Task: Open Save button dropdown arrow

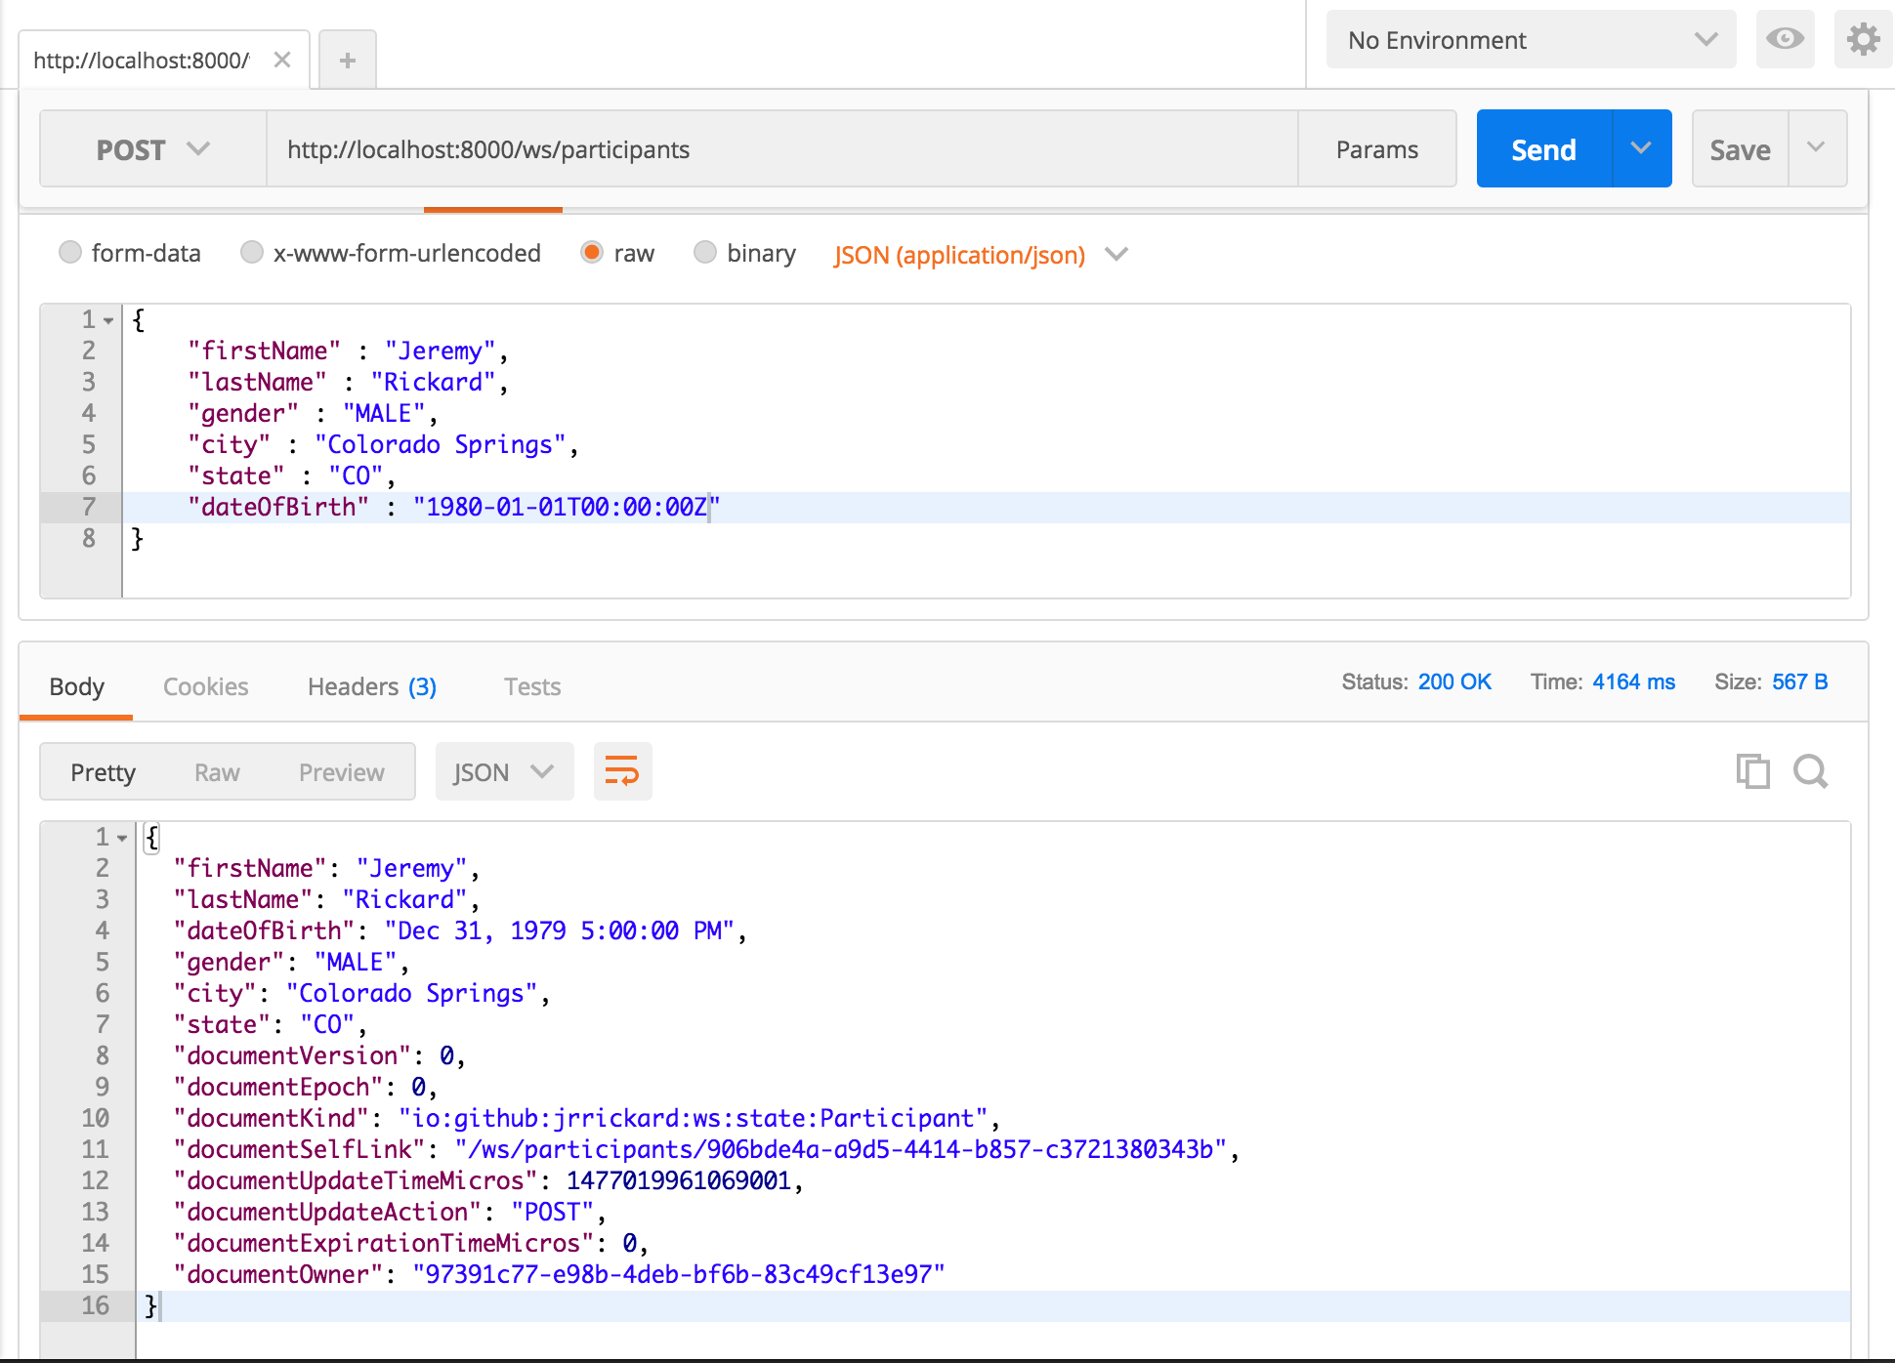Action: 1817,148
